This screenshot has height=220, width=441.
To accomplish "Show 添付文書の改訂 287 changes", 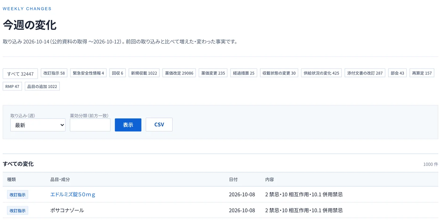I will coord(365,73).
